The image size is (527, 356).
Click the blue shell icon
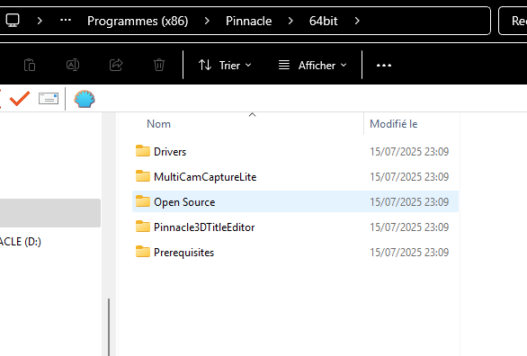pos(85,99)
